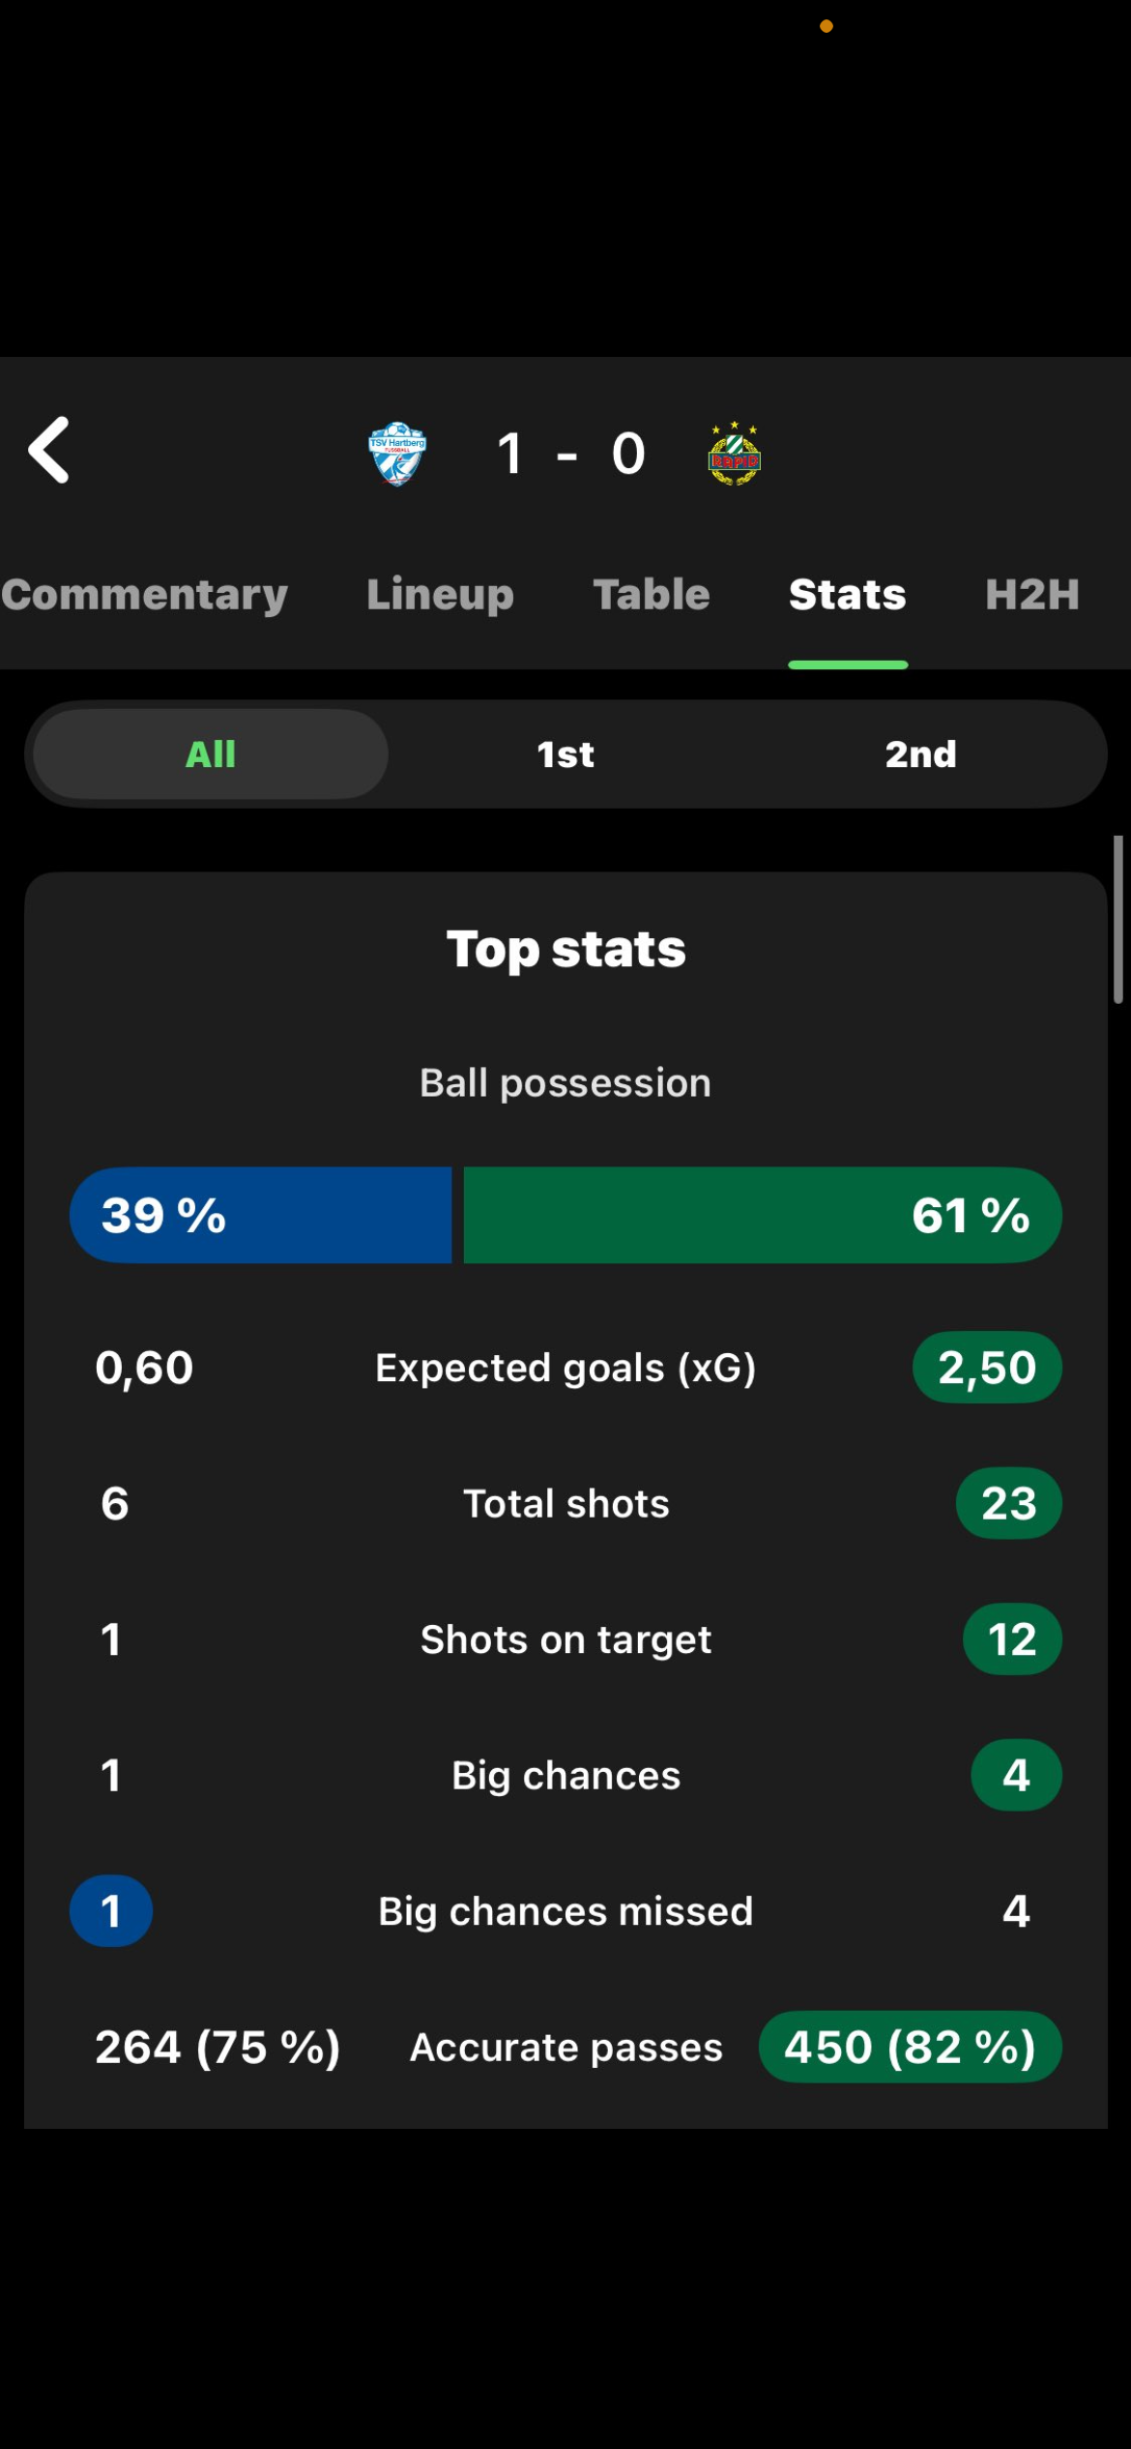Tap the Expected goals (xG) label

565,1368
